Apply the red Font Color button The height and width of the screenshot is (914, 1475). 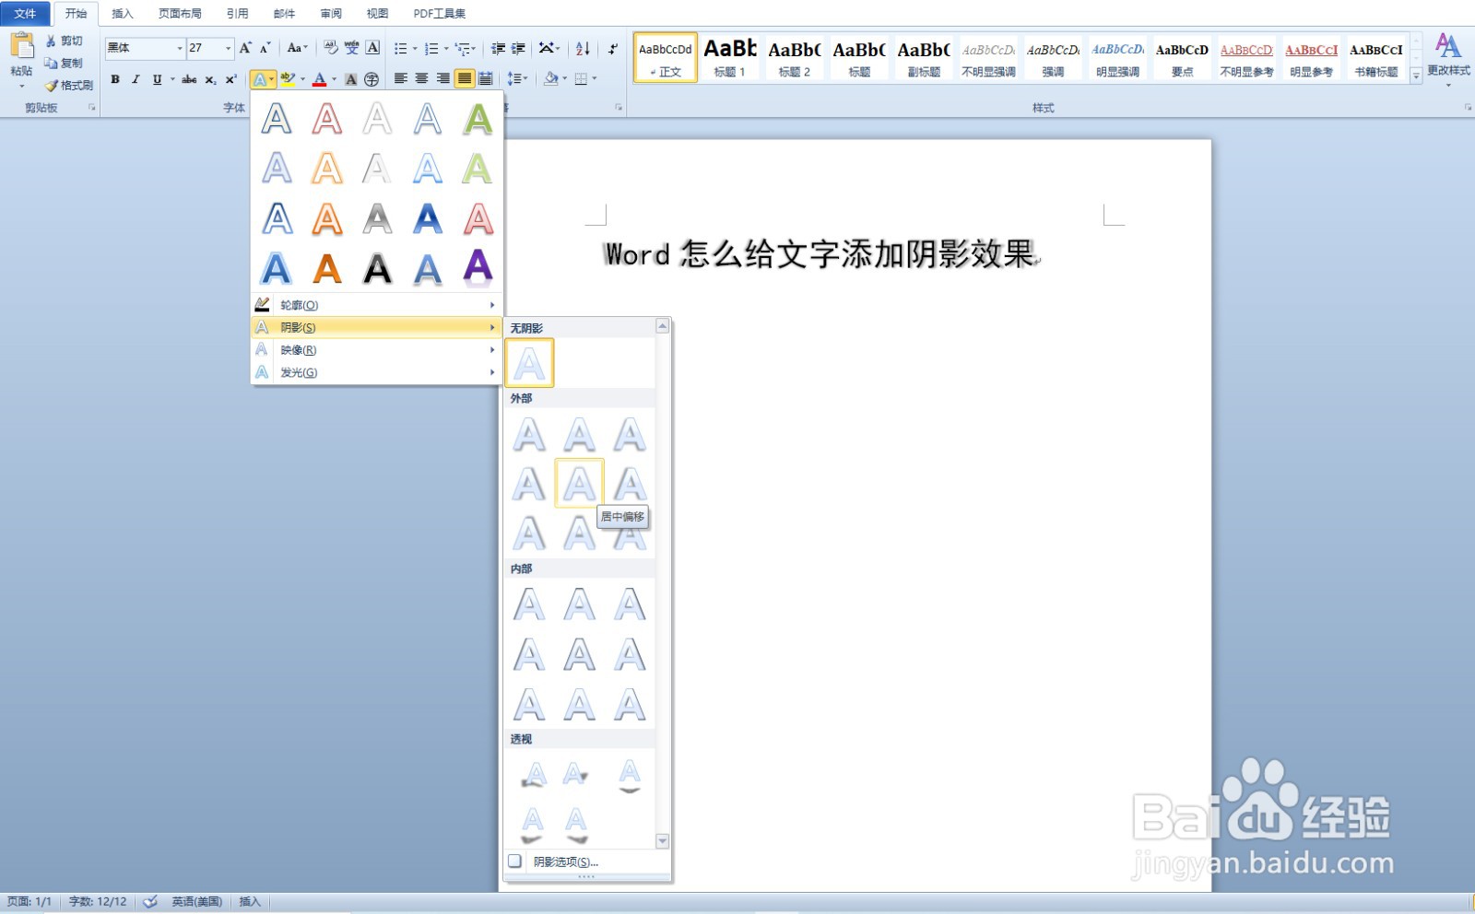tap(319, 79)
